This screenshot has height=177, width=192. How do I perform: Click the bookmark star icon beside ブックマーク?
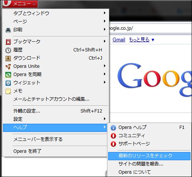8,42
